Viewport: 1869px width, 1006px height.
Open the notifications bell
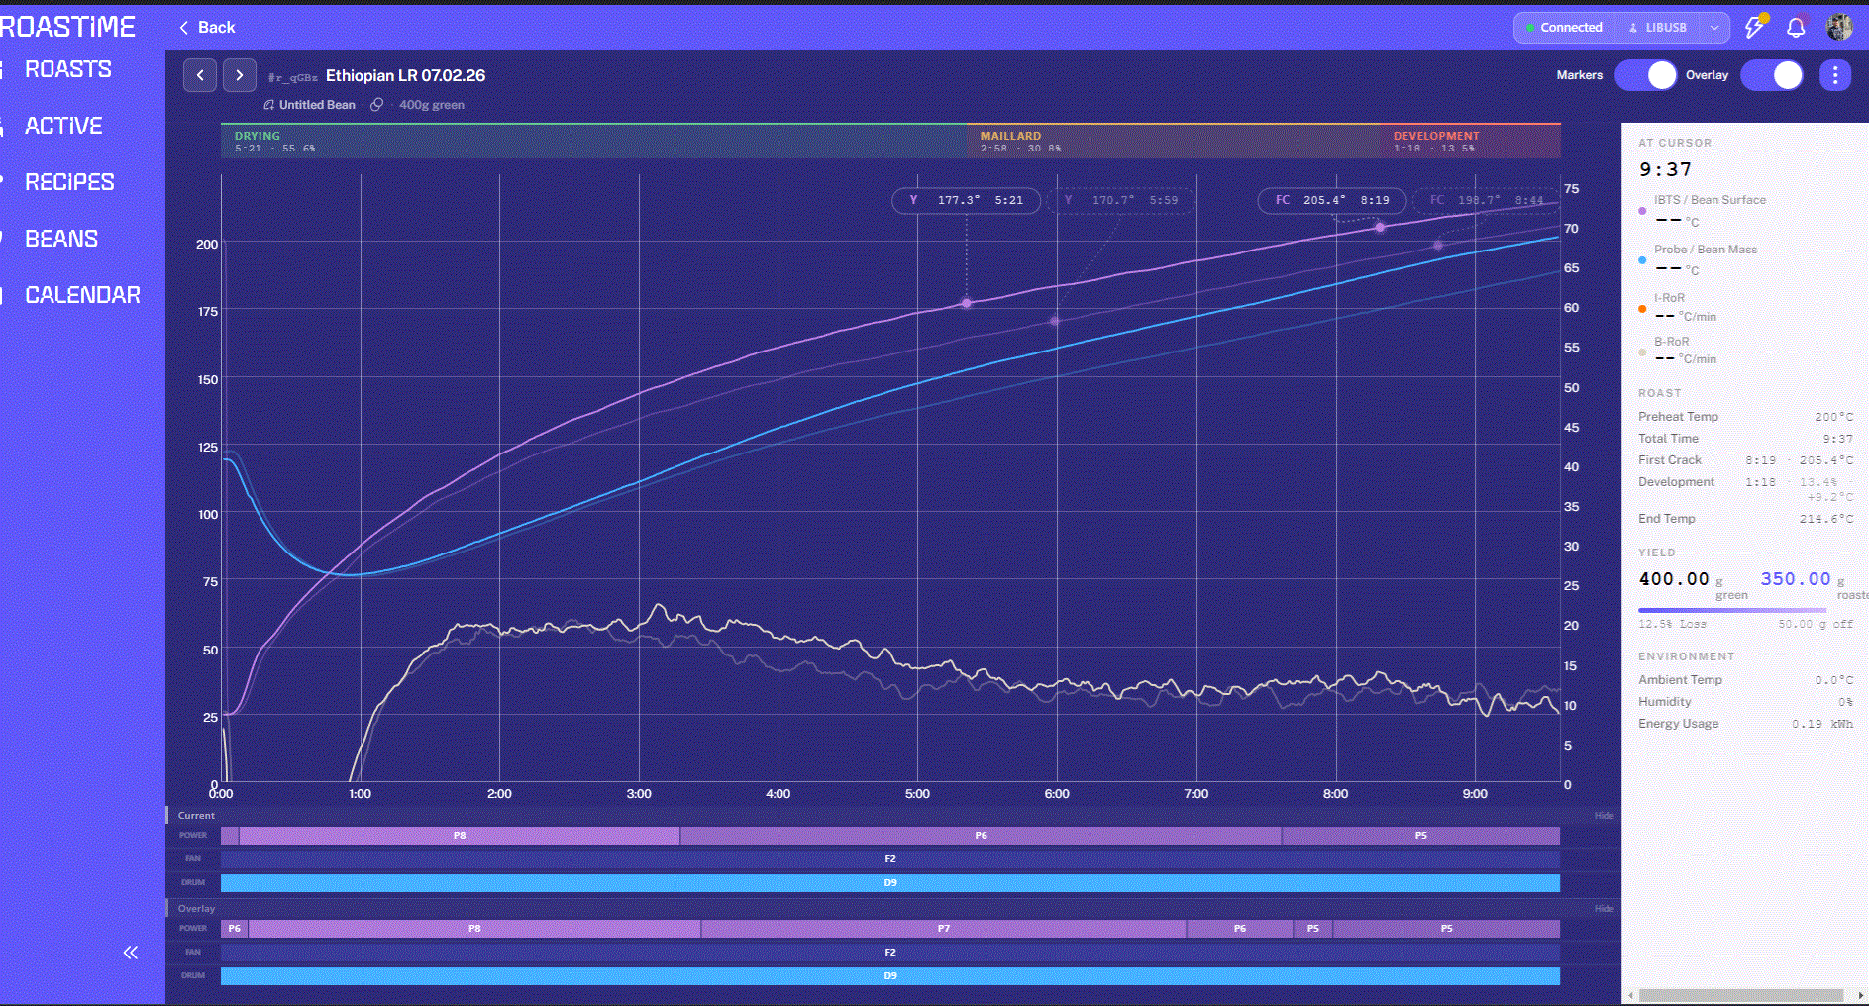tap(1796, 28)
